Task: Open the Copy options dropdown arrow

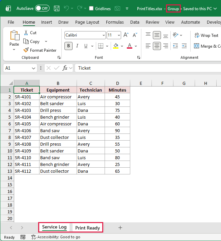Action: (46, 41)
